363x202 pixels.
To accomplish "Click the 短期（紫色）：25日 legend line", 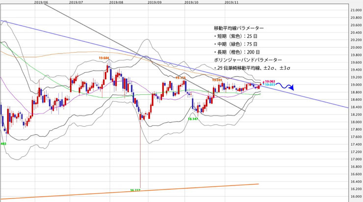I will pyautogui.click(x=235, y=36).
